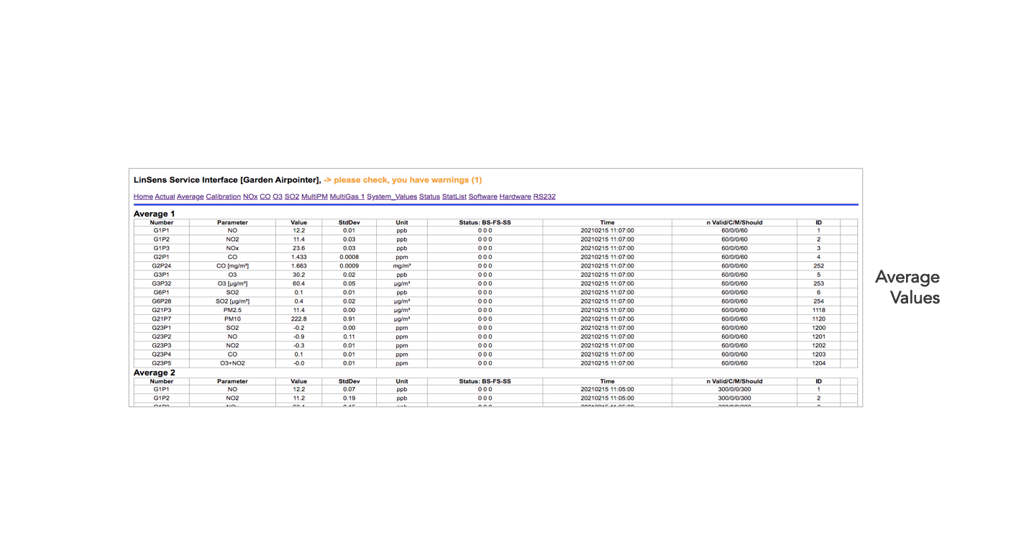Screen dimensions: 1034x553
Task: Open the SO2 link in navigation bar
Action: pyautogui.click(x=292, y=196)
